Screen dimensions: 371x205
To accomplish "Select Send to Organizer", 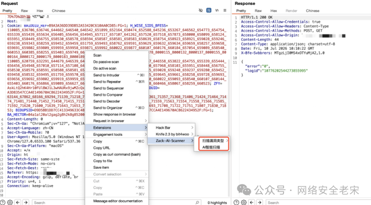I will coord(117,108).
